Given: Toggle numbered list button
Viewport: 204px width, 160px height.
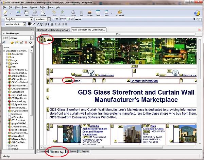Looking at the screenshot, I should click(x=62, y=19).
